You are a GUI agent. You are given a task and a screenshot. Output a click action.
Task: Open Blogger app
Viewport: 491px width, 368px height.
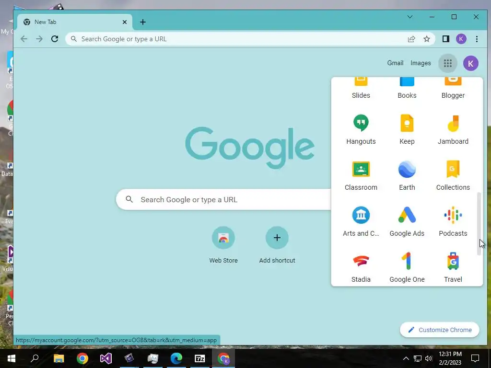(453, 89)
